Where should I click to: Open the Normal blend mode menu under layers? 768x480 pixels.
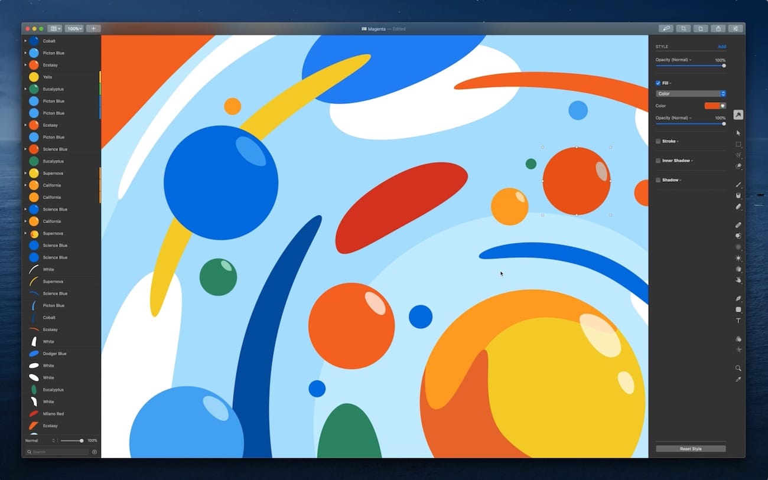pyautogui.click(x=40, y=440)
